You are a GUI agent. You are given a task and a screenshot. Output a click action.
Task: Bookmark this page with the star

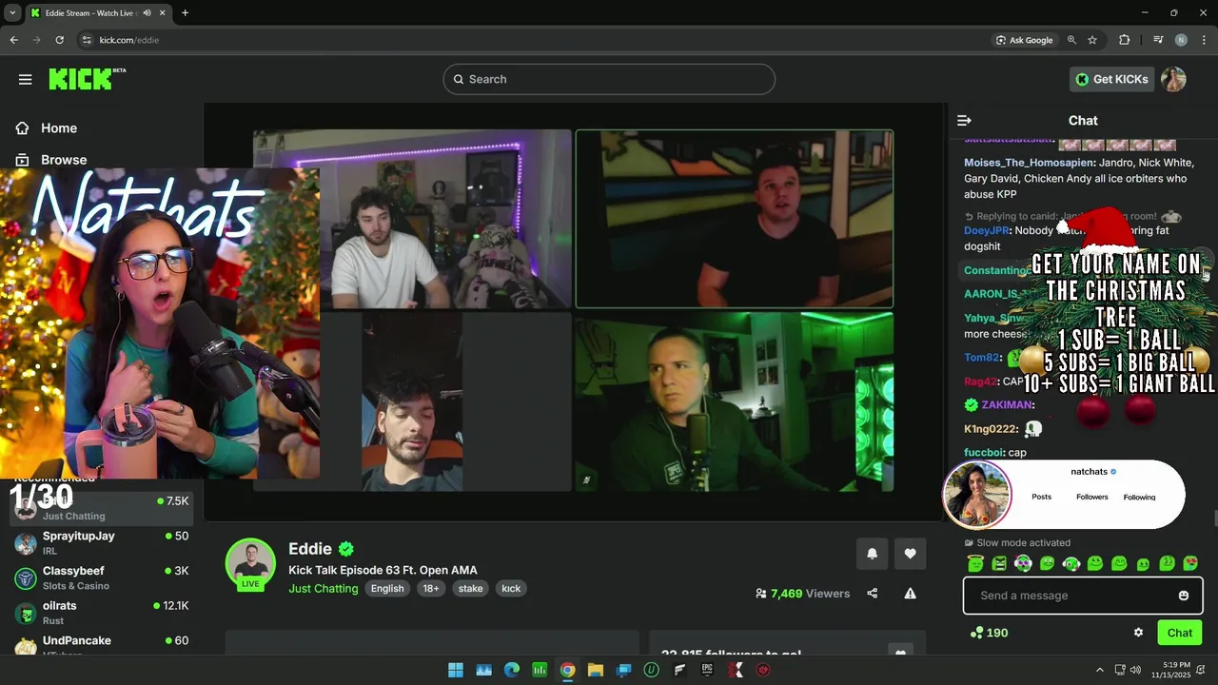[1092, 40]
